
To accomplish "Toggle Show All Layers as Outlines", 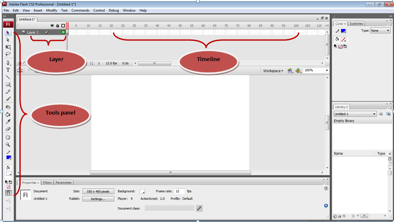I will click(x=63, y=26).
